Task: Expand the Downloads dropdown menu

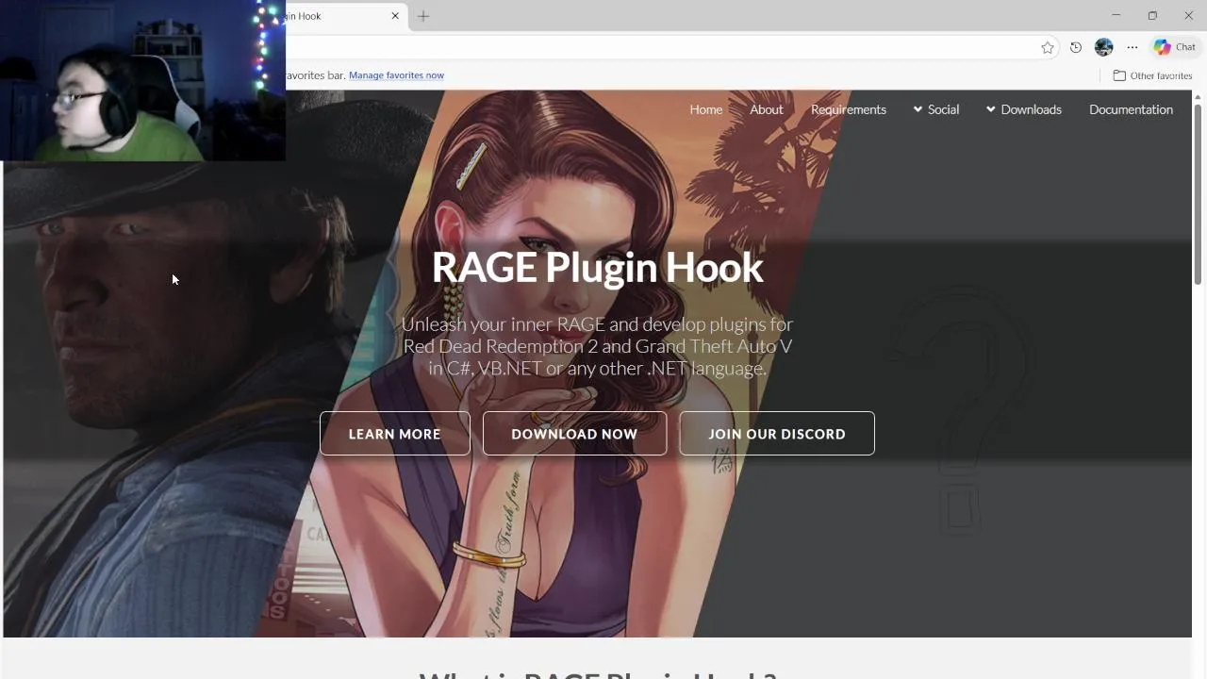Action: point(1024,109)
